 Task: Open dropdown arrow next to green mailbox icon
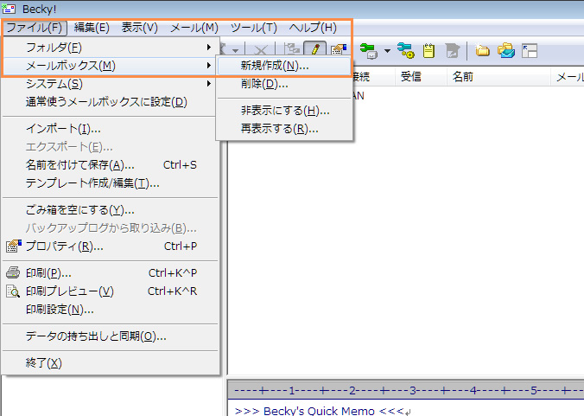pos(388,50)
